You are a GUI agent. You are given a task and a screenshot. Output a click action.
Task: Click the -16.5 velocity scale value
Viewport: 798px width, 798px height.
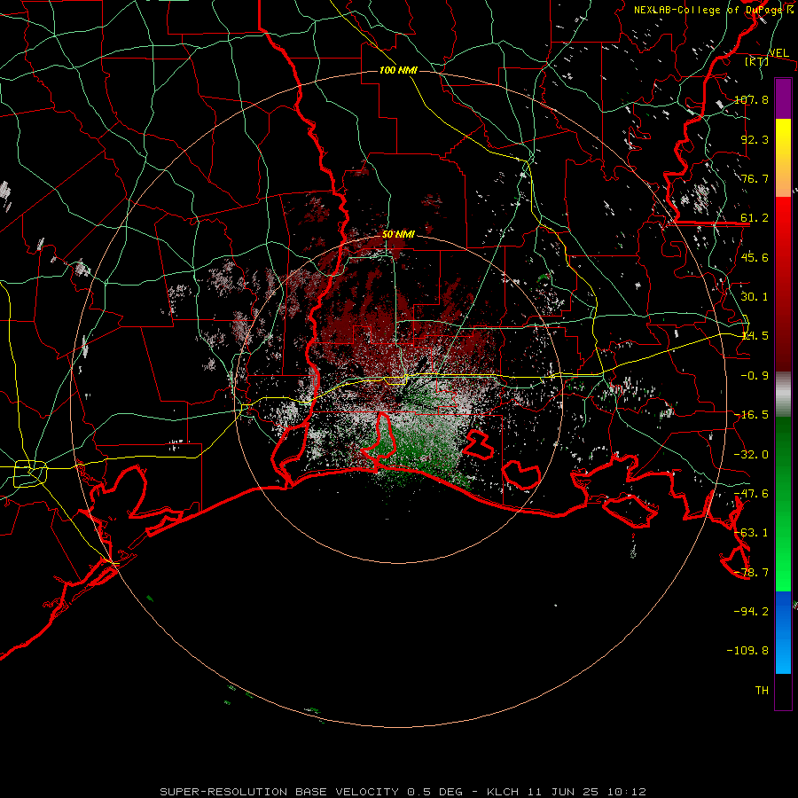(751, 415)
